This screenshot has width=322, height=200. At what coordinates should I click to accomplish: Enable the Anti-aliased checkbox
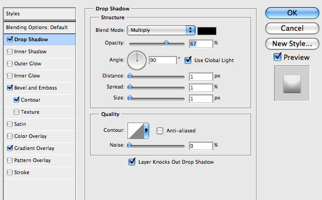[160, 131]
